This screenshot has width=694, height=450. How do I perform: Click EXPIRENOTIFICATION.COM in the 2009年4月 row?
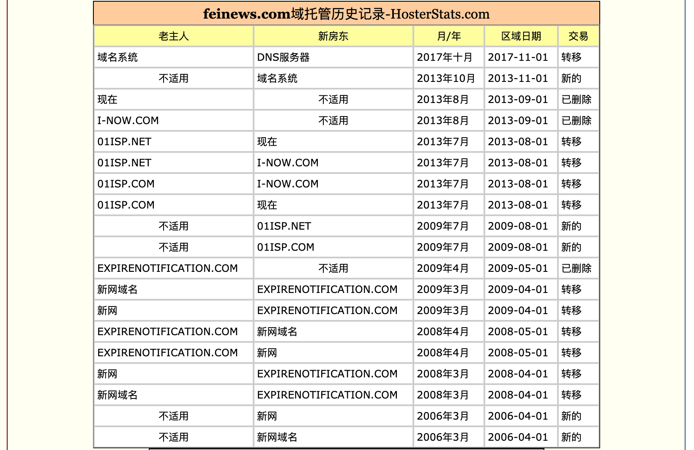(168, 268)
